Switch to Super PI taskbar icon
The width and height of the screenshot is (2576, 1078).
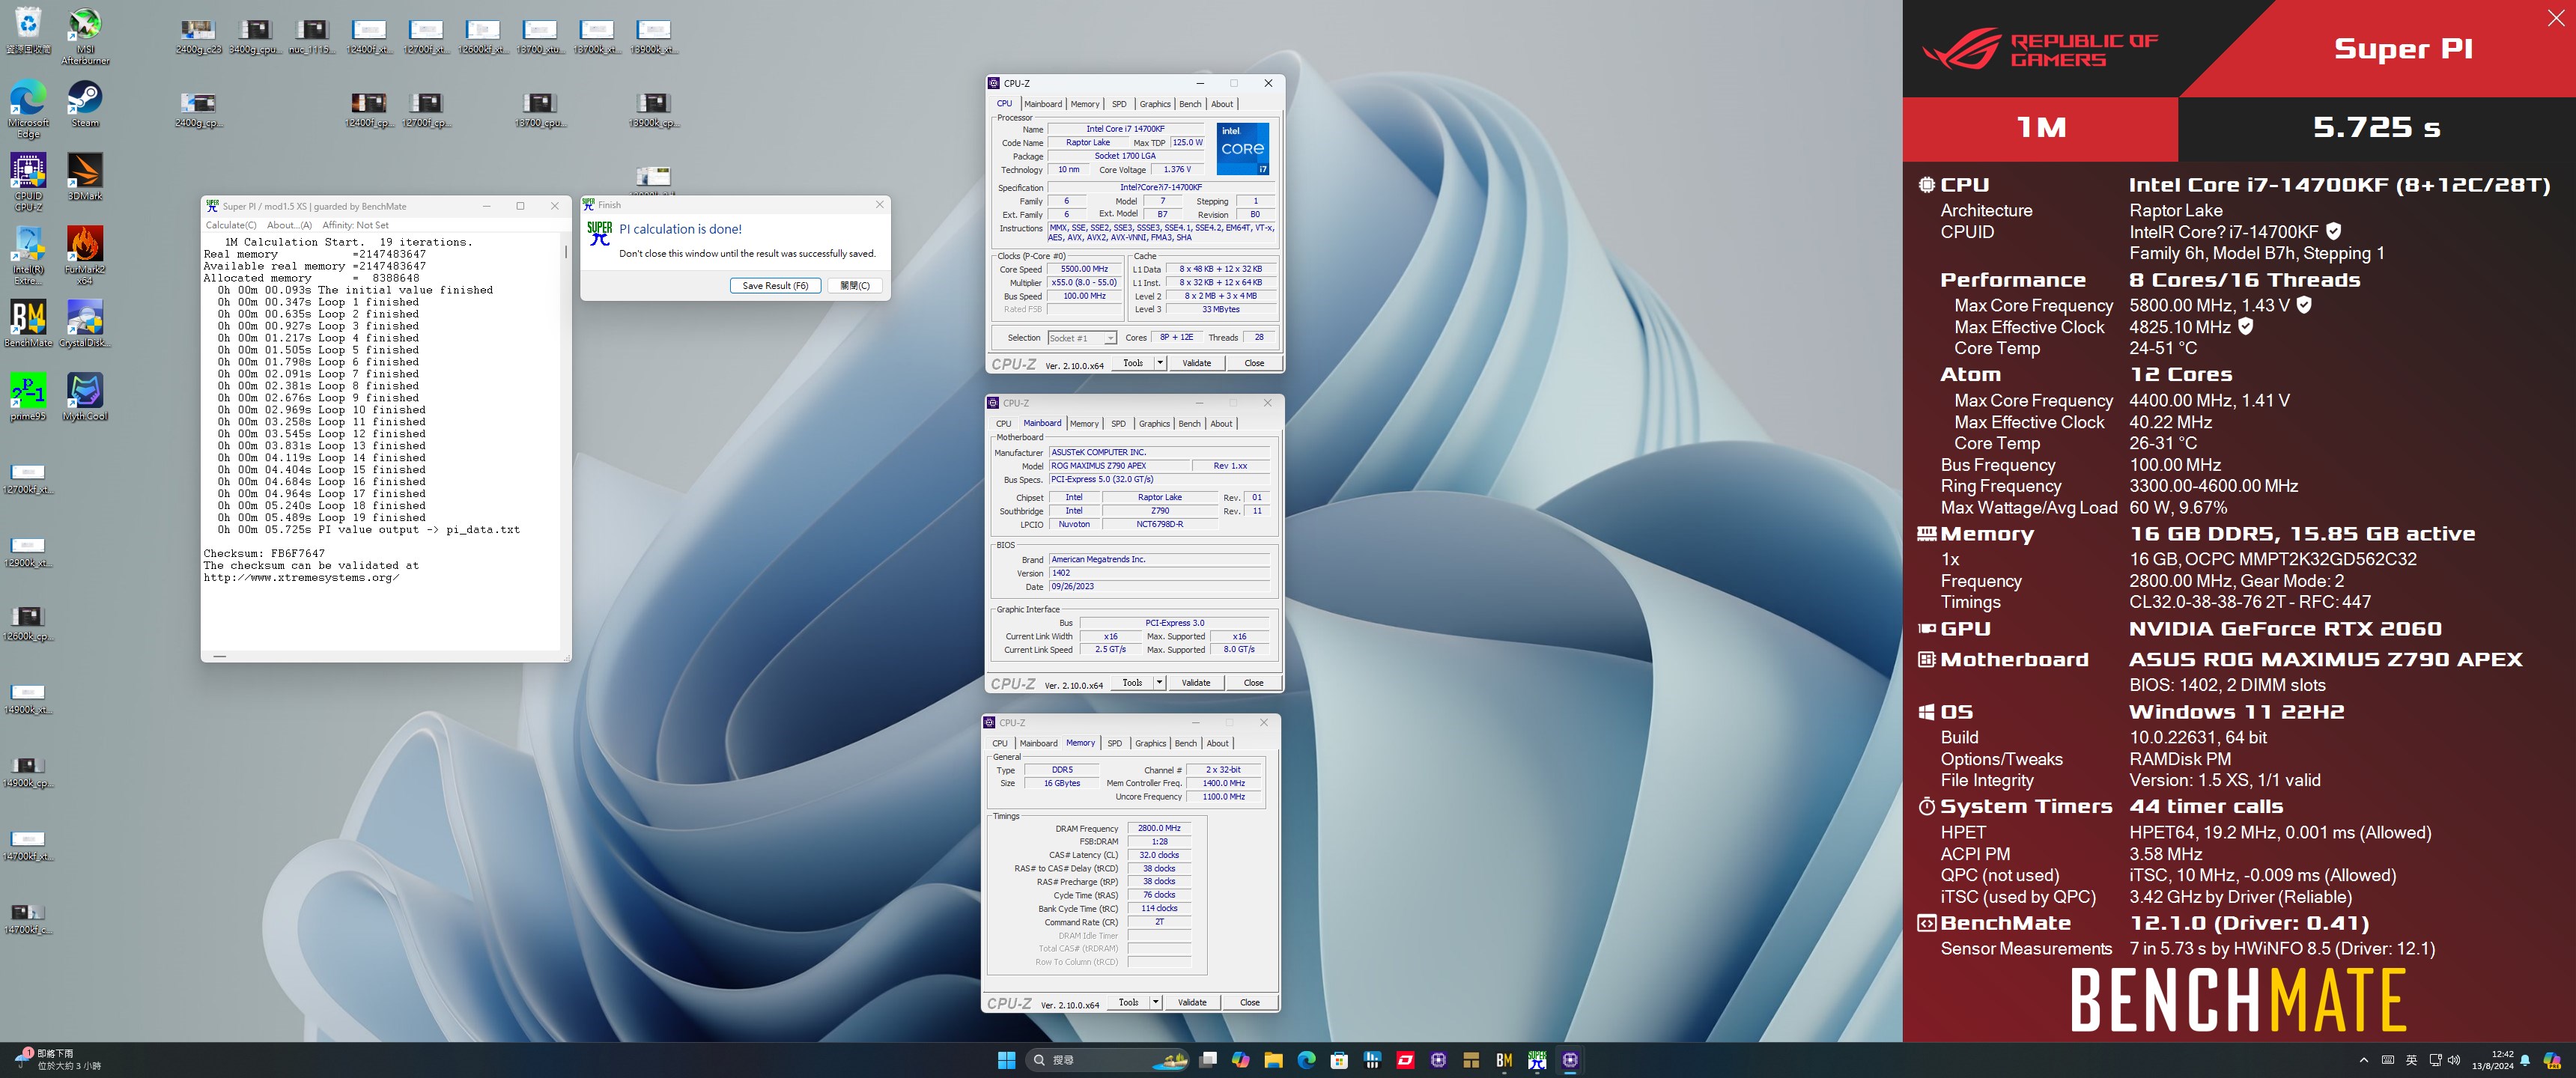click(x=1537, y=1060)
